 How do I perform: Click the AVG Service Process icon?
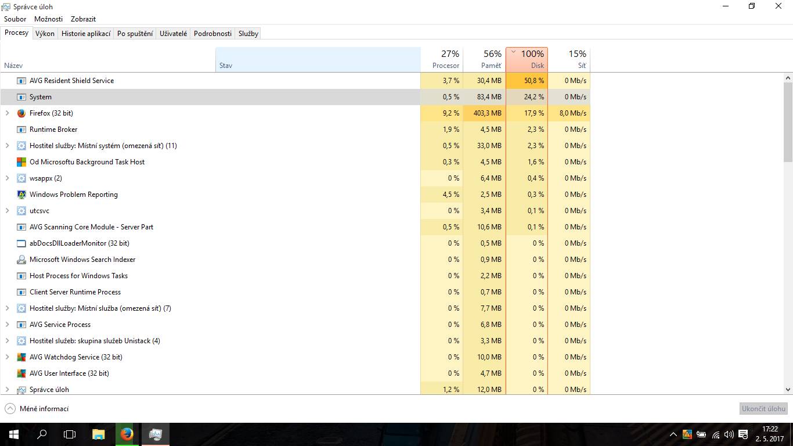pos(21,325)
